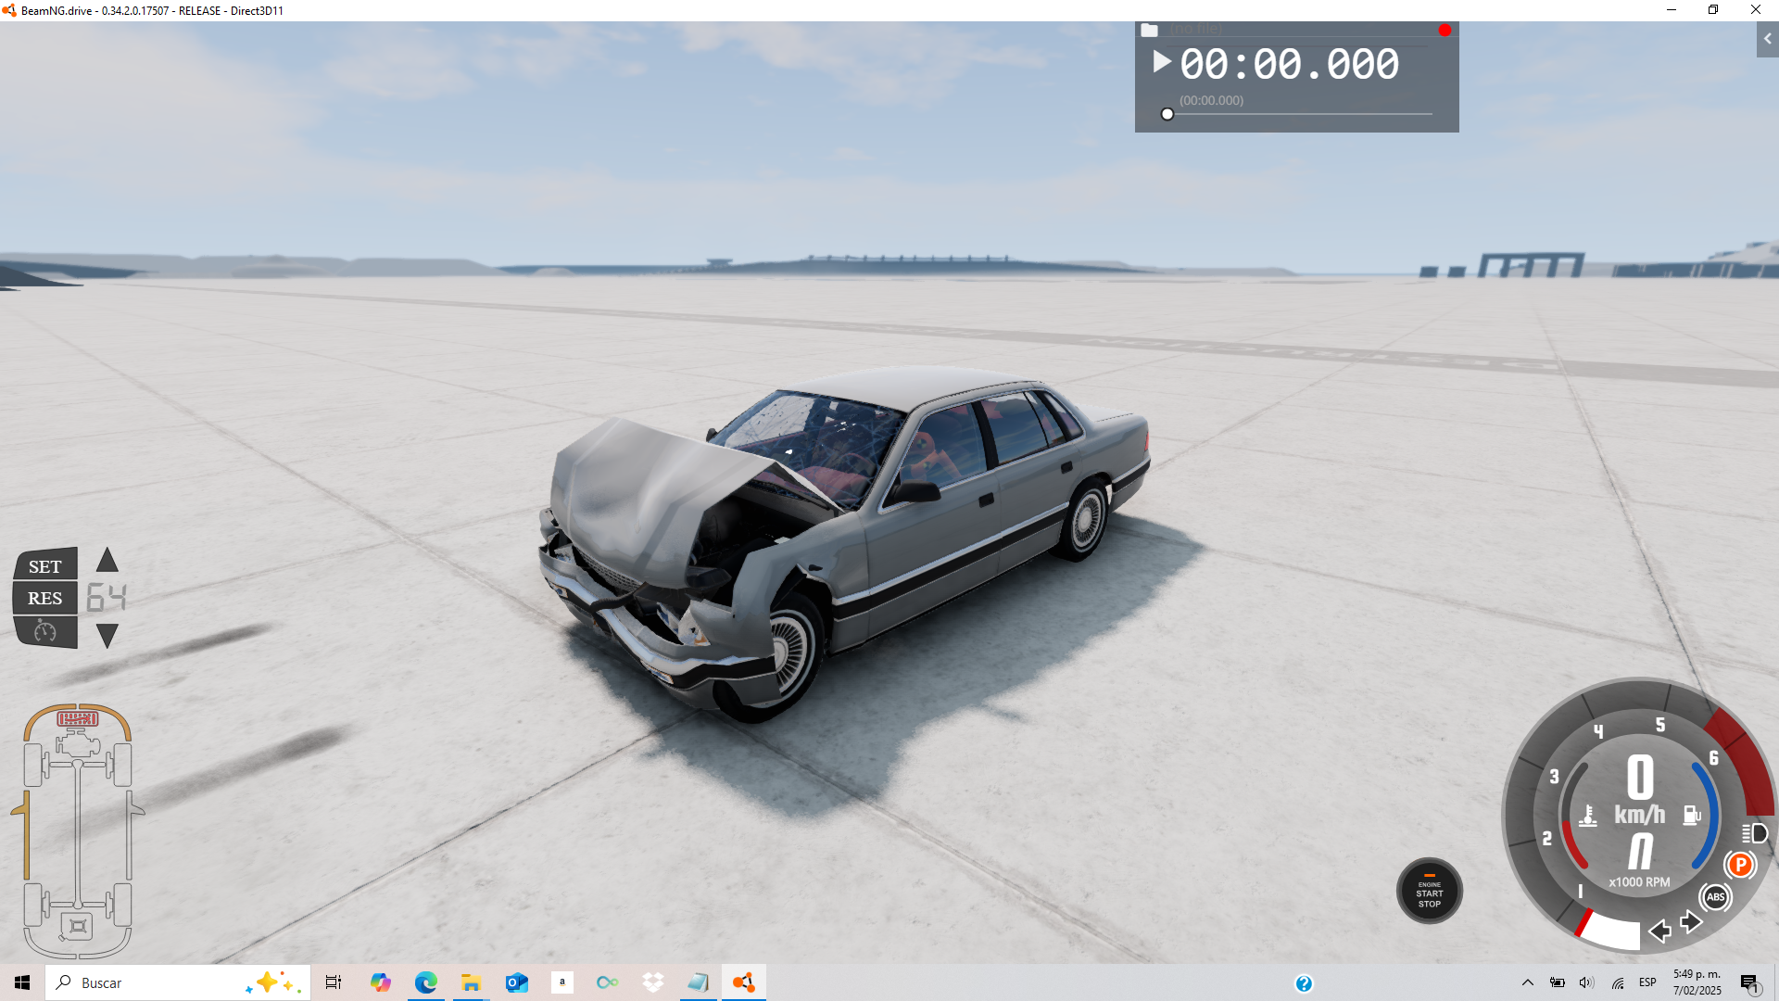Click the speed readout 0 km/h
Screen dimensions: 1779x1001
coord(1639,791)
